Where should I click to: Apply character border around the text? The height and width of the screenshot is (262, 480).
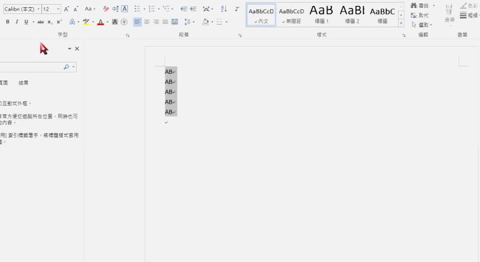coord(125,9)
